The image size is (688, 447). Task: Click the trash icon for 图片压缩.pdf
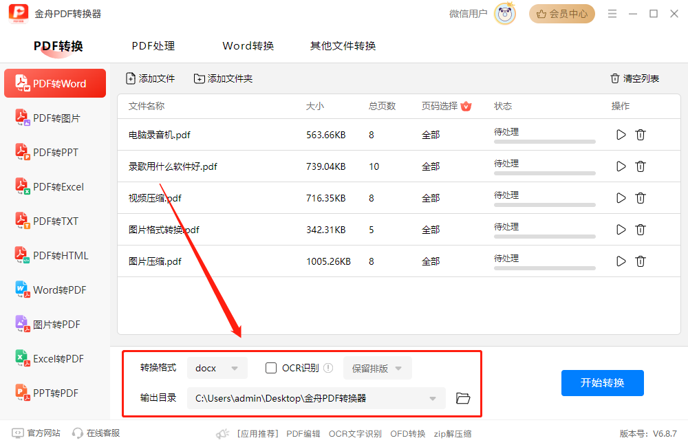coord(641,261)
